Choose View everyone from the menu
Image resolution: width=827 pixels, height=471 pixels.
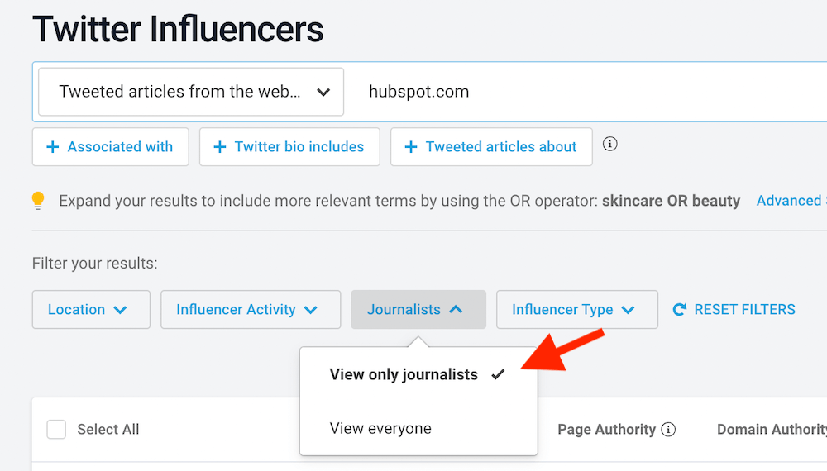point(380,429)
